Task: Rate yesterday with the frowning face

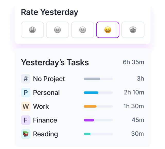Action: pyautogui.click(x=57, y=30)
